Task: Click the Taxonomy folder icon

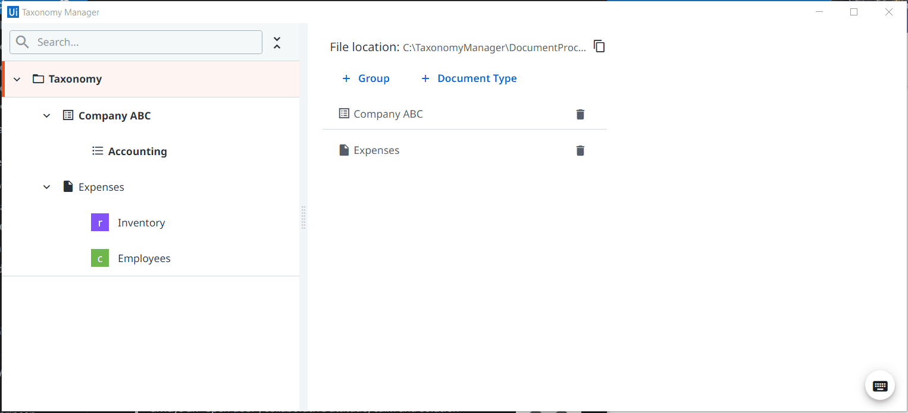Action: click(x=38, y=79)
